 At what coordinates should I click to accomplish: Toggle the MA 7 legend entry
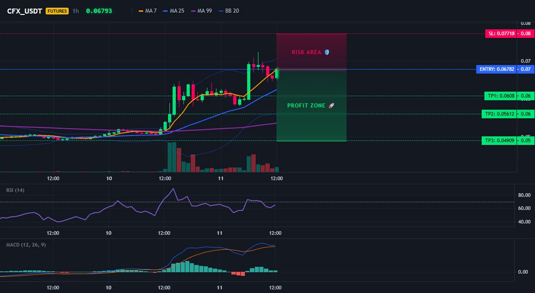147,11
